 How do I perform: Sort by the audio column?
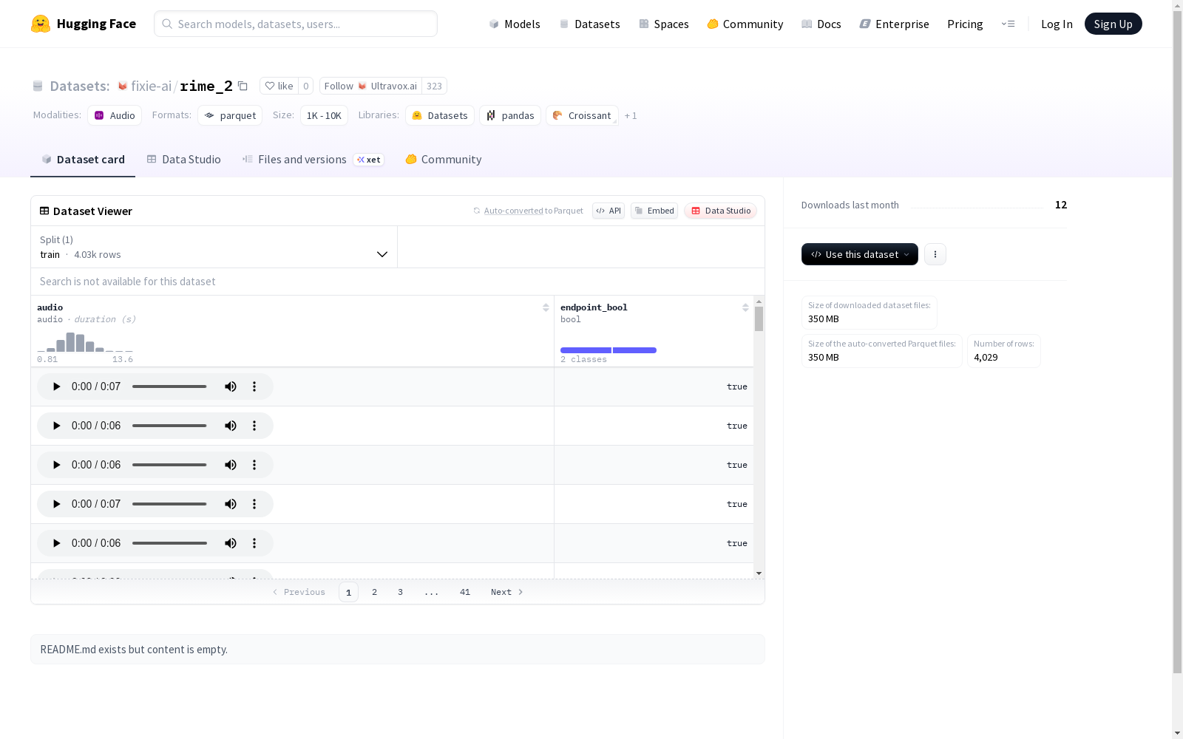tap(546, 307)
